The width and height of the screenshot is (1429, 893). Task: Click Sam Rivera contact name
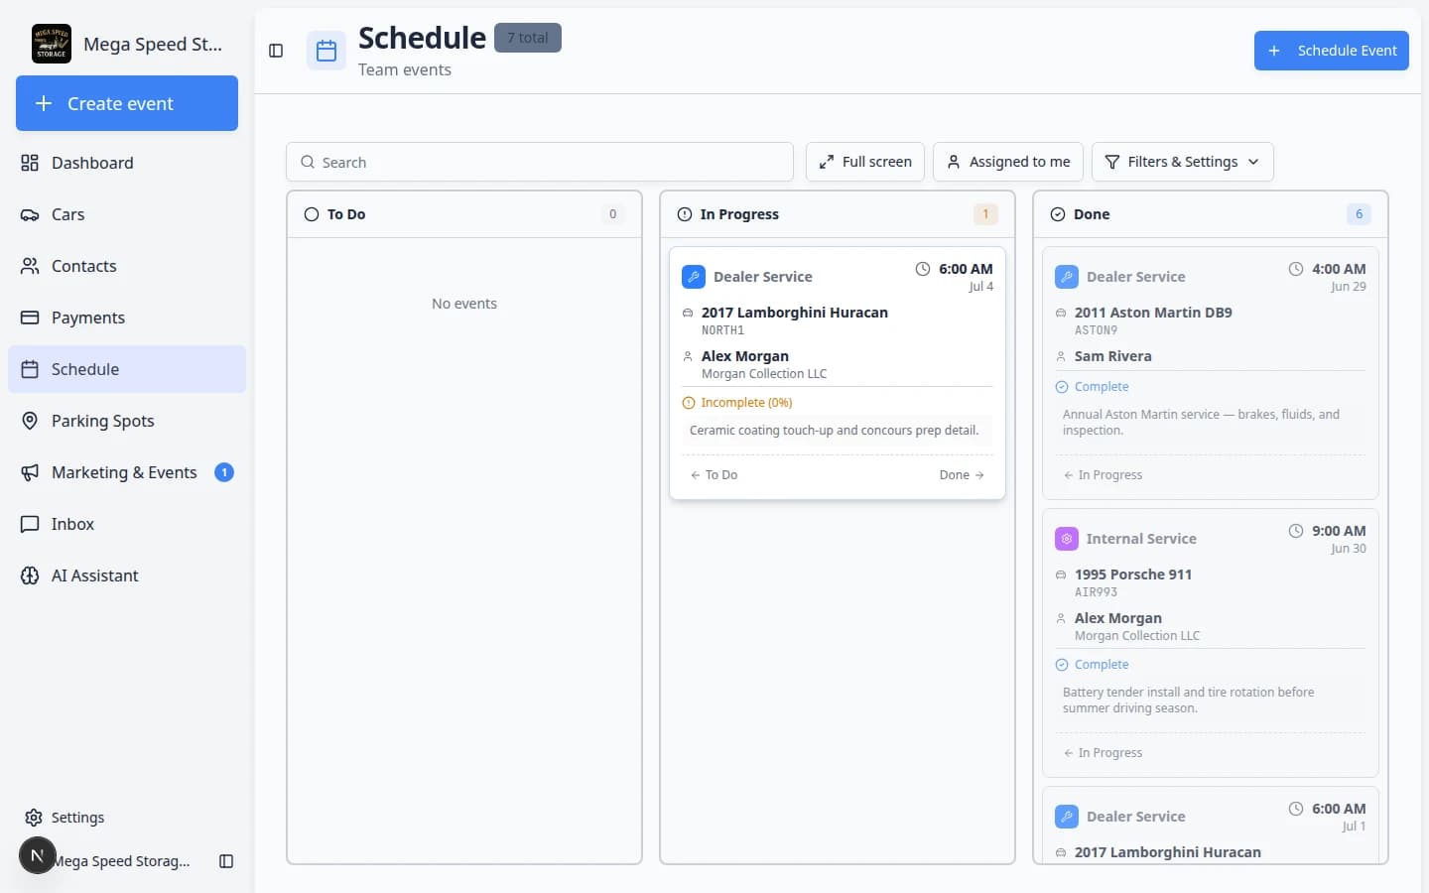(x=1112, y=356)
